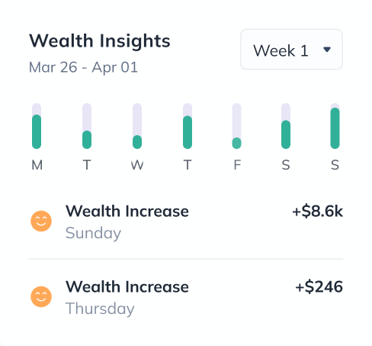Click the W day label
This screenshot has width=372, height=346.
[137, 165]
